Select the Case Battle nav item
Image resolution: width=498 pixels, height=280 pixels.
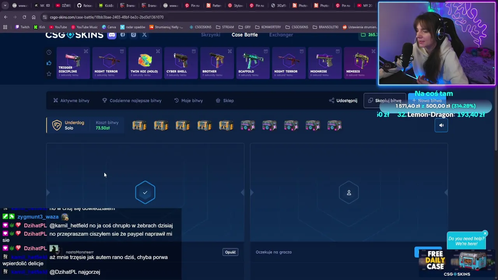point(245,35)
